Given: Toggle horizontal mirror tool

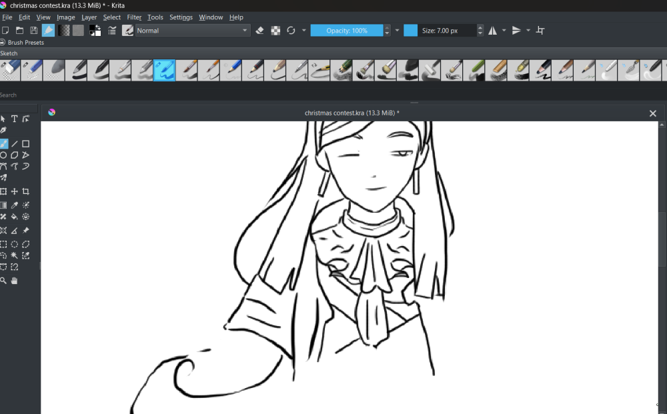Looking at the screenshot, I should 493,31.
